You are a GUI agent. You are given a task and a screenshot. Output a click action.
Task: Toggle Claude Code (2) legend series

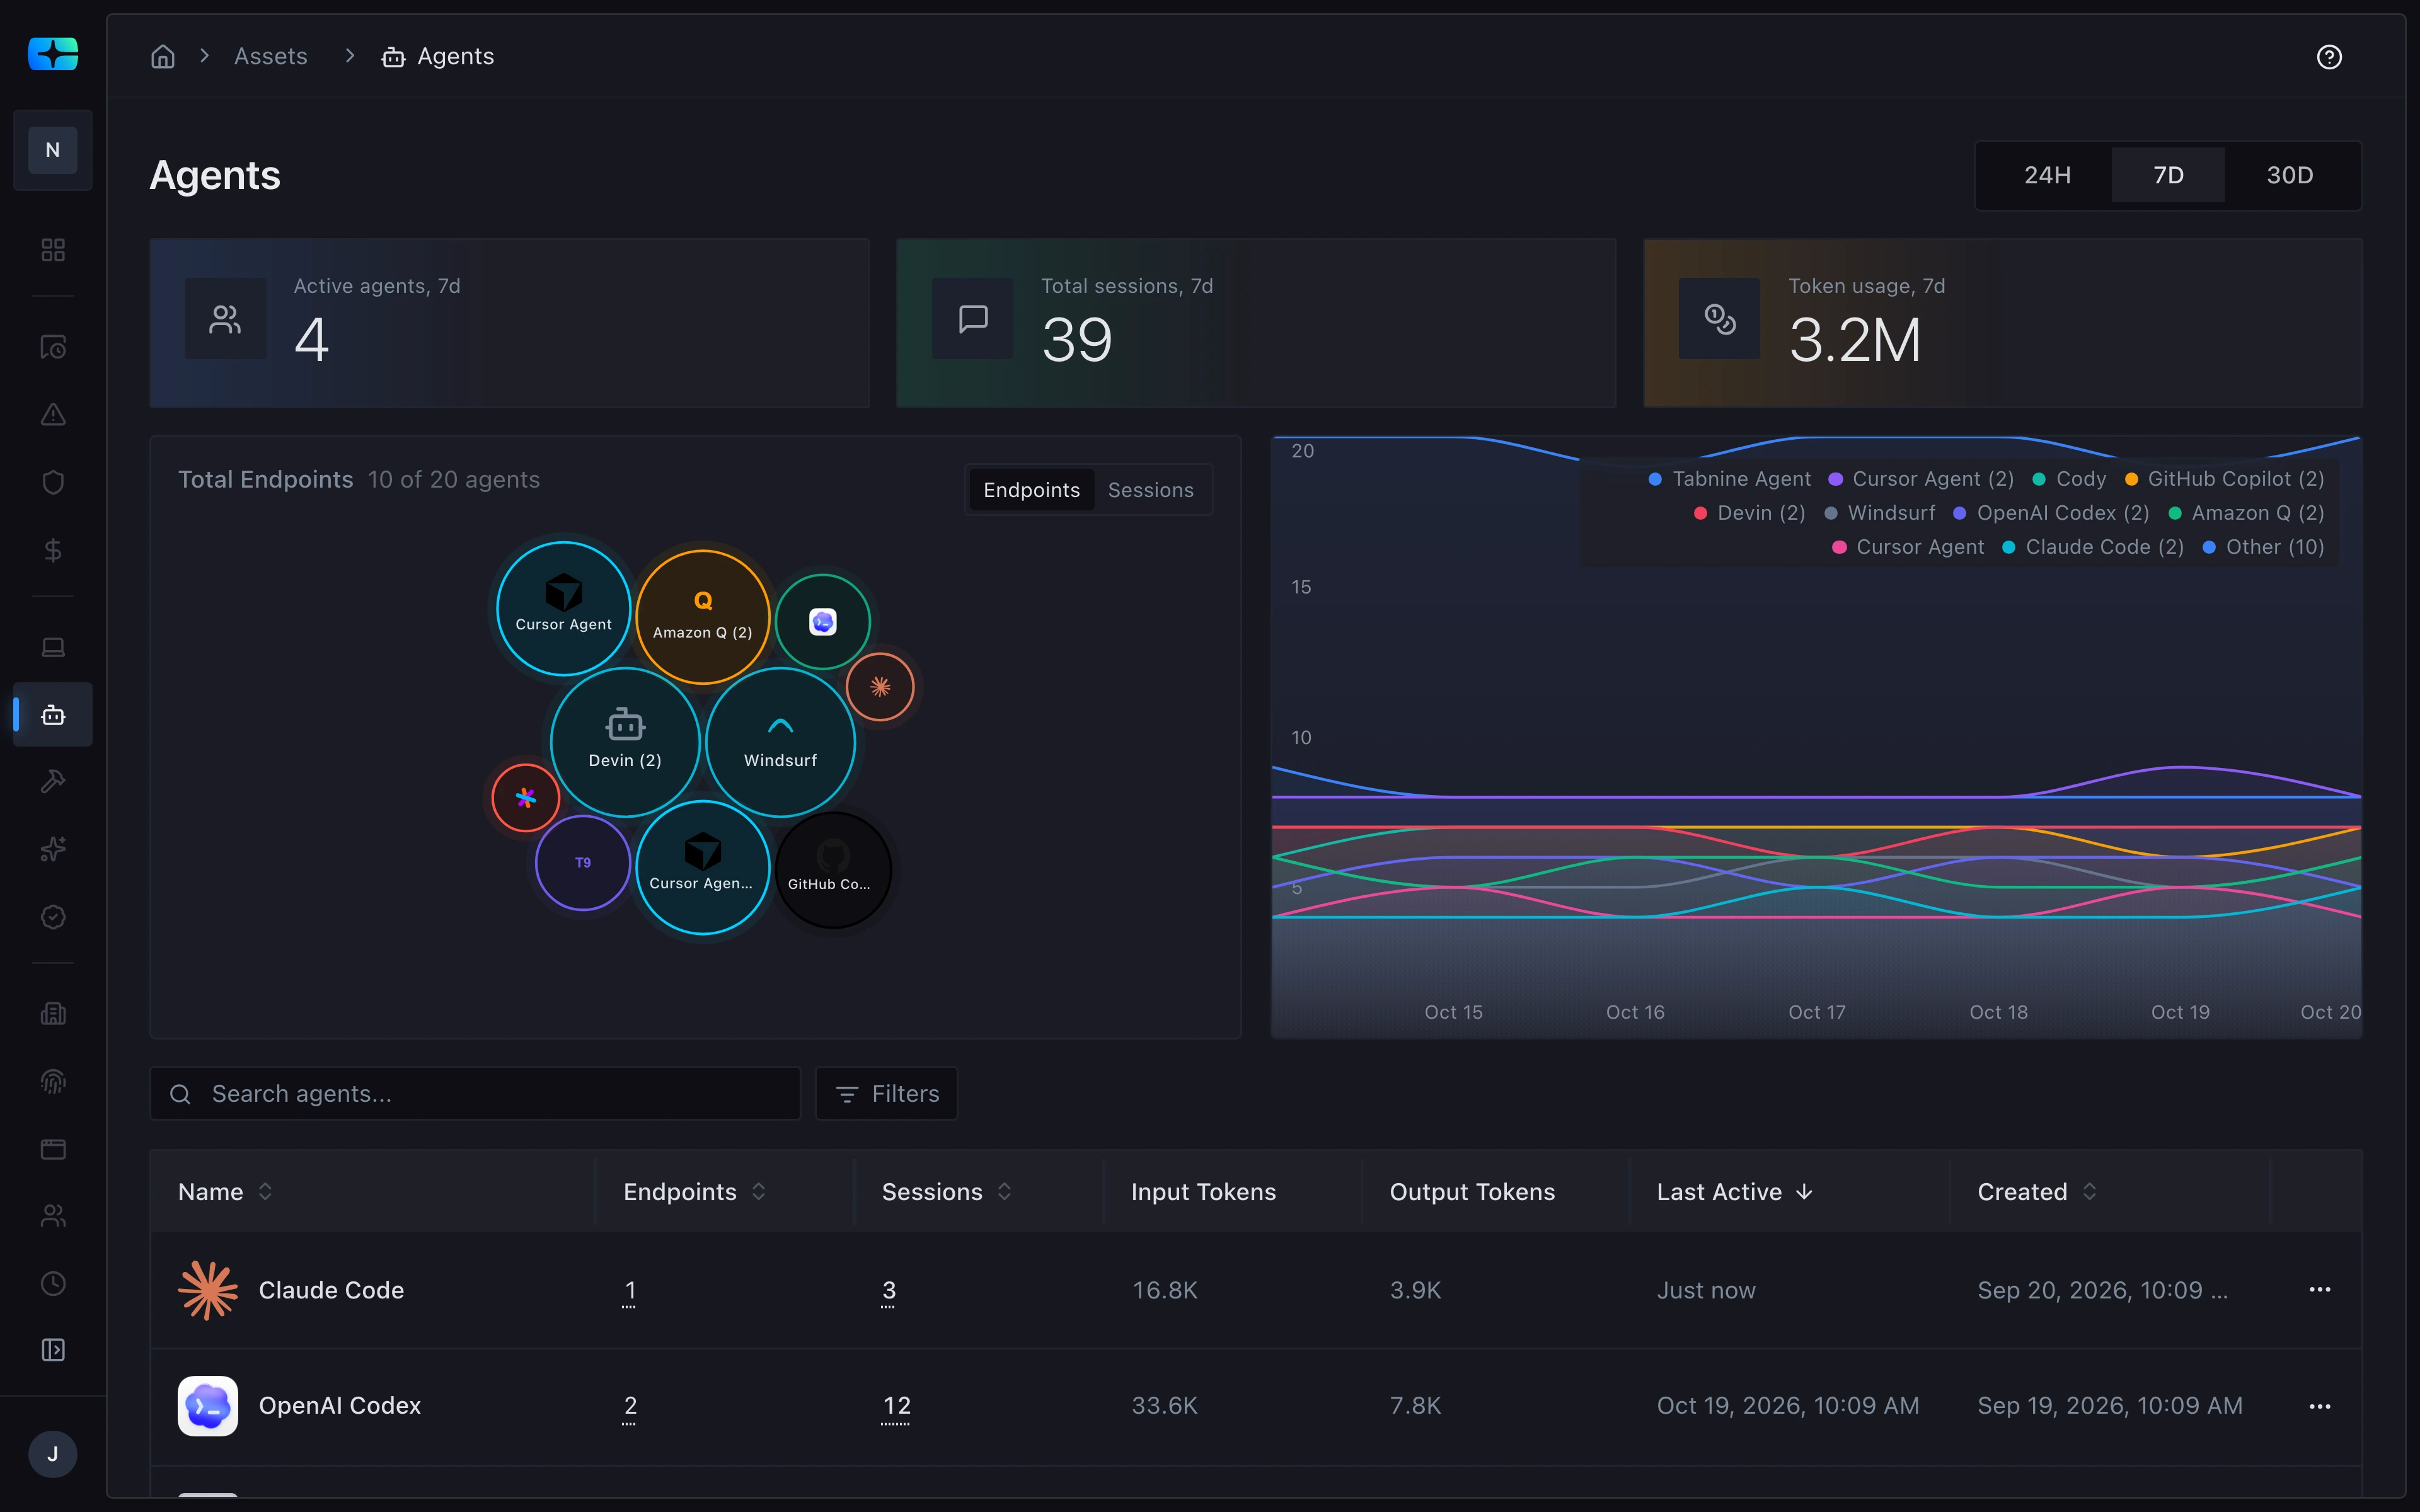point(2093,547)
